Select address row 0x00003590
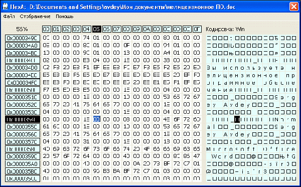 [x=23, y=156]
